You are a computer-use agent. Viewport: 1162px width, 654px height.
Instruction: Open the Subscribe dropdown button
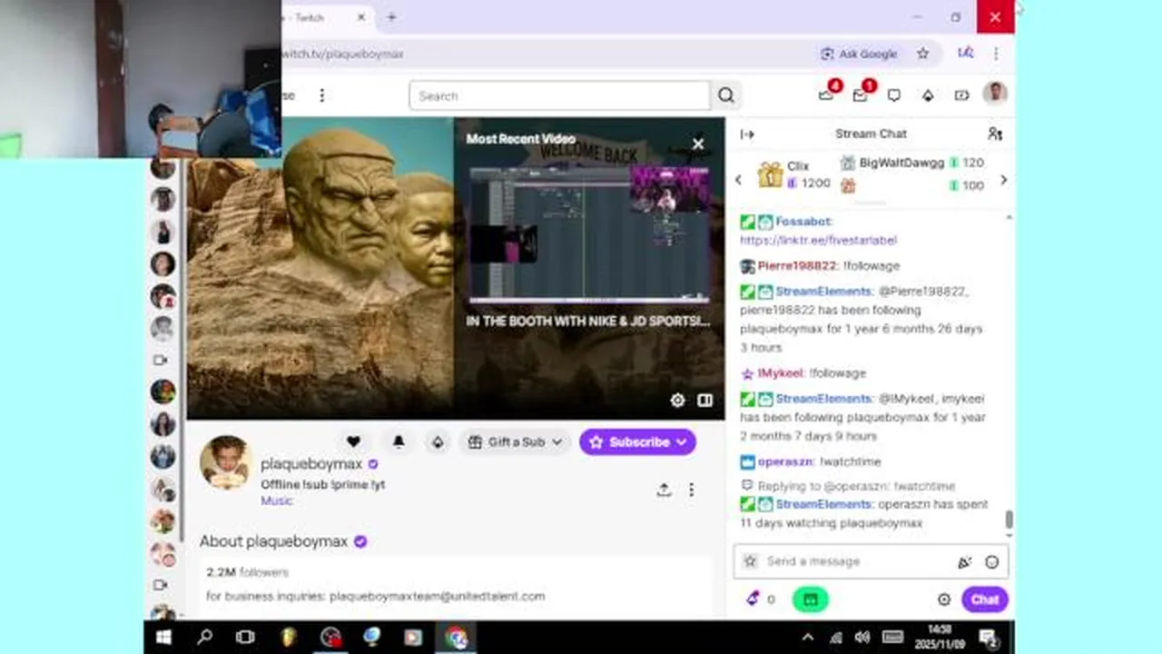point(638,442)
